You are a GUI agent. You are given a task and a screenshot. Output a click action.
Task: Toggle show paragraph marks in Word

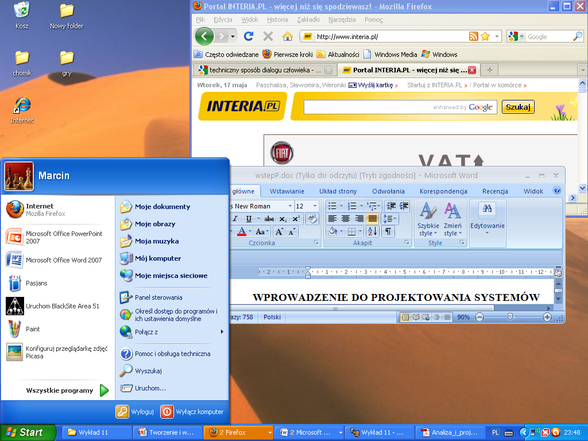tap(388, 231)
